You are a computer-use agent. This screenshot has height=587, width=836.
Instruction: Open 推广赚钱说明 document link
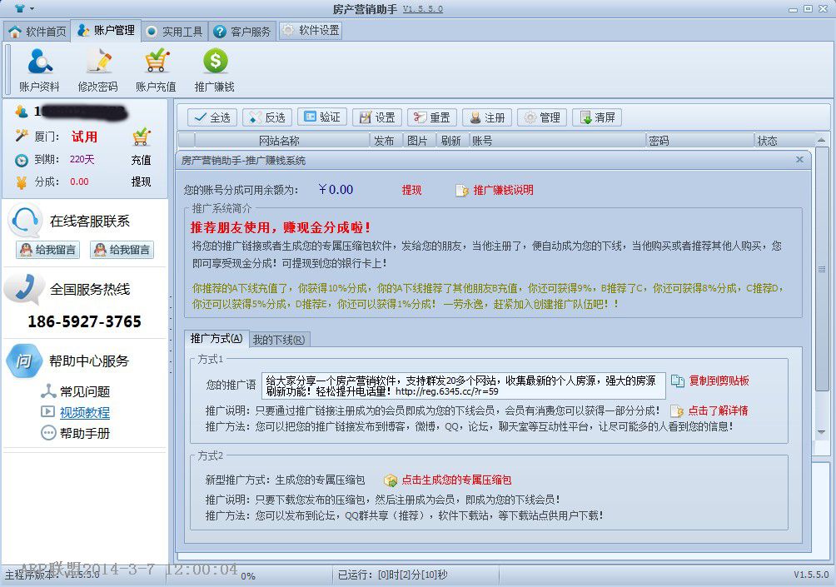tap(463, 191)
